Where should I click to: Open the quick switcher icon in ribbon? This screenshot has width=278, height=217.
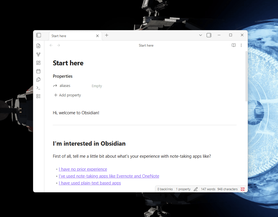[38, 46]
